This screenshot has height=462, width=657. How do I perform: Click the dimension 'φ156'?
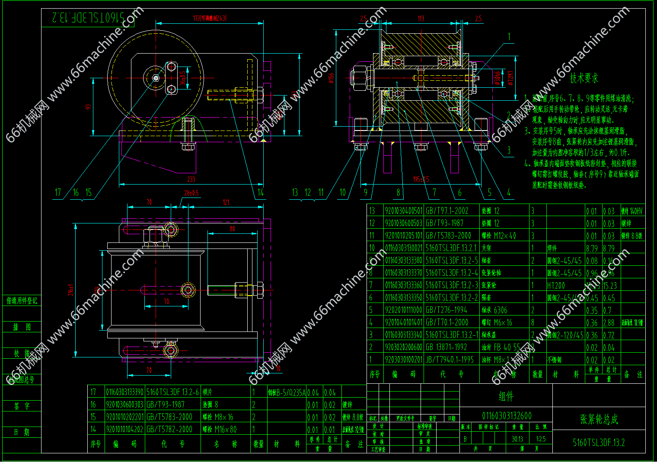[331, 78]
